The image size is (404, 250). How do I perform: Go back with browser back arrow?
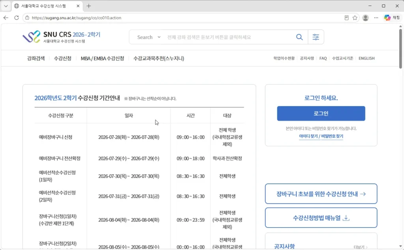click(x=6, y=18)
